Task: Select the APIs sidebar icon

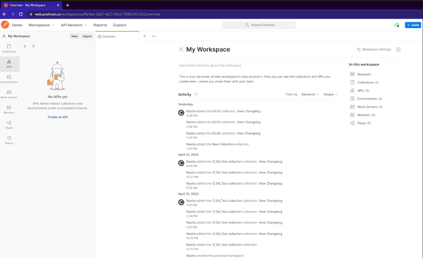Action: tap(9, 64)
